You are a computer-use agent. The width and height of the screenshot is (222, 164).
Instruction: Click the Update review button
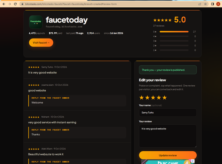pyautogui.click(x=168, y=155)
